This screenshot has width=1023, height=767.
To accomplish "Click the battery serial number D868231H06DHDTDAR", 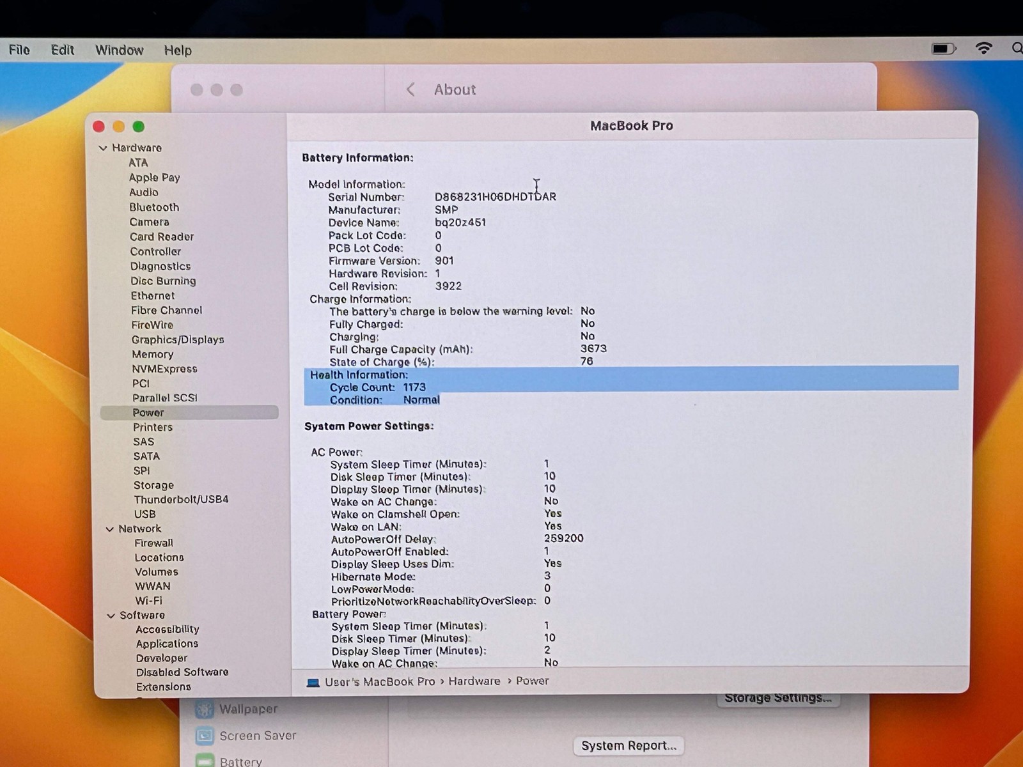I will [496, 197].
